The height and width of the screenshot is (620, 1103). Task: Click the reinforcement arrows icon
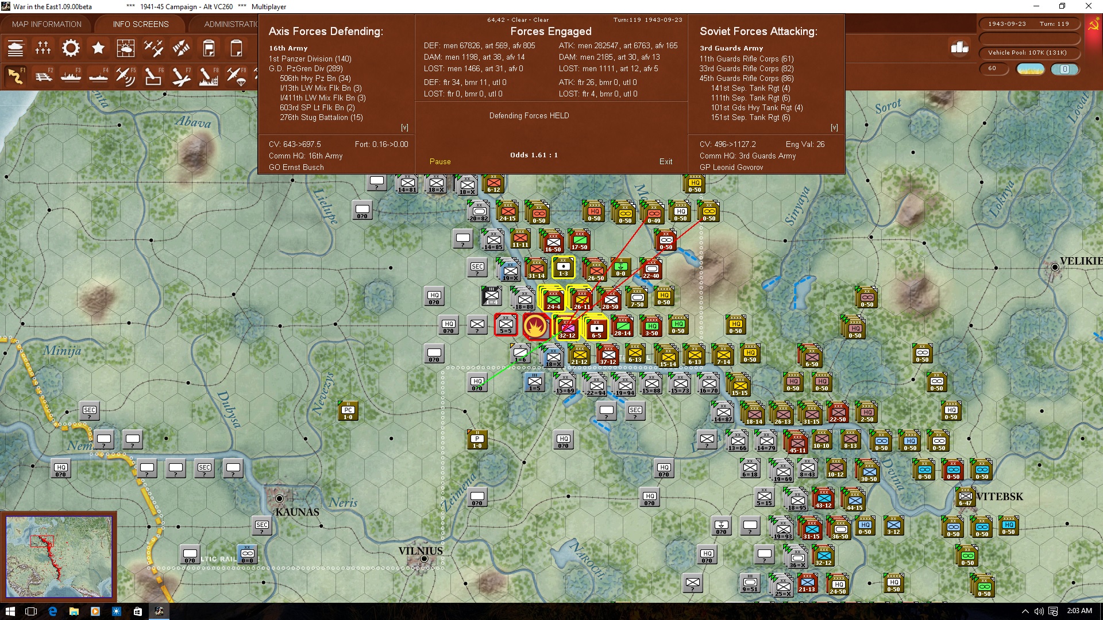181,48
